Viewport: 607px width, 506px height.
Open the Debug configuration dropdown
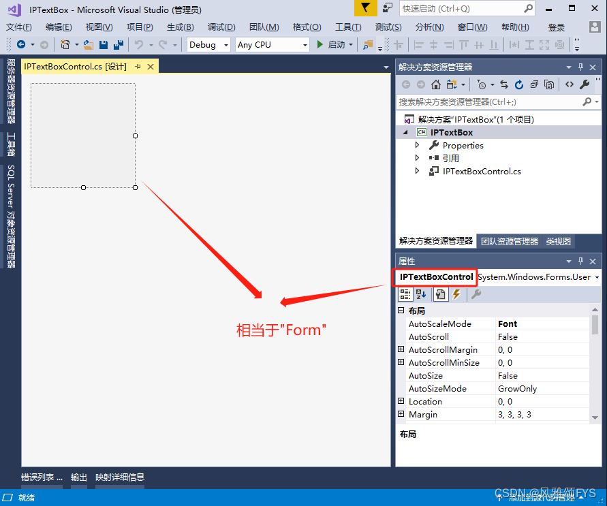(225, 44)
